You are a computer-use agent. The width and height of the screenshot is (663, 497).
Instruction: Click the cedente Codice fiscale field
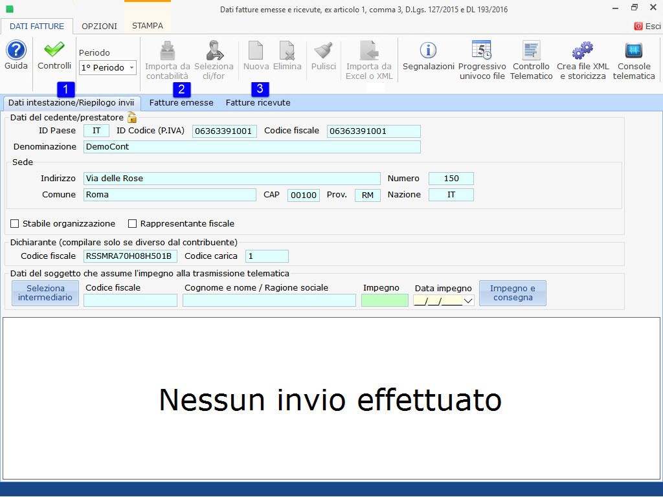[374, 131]
